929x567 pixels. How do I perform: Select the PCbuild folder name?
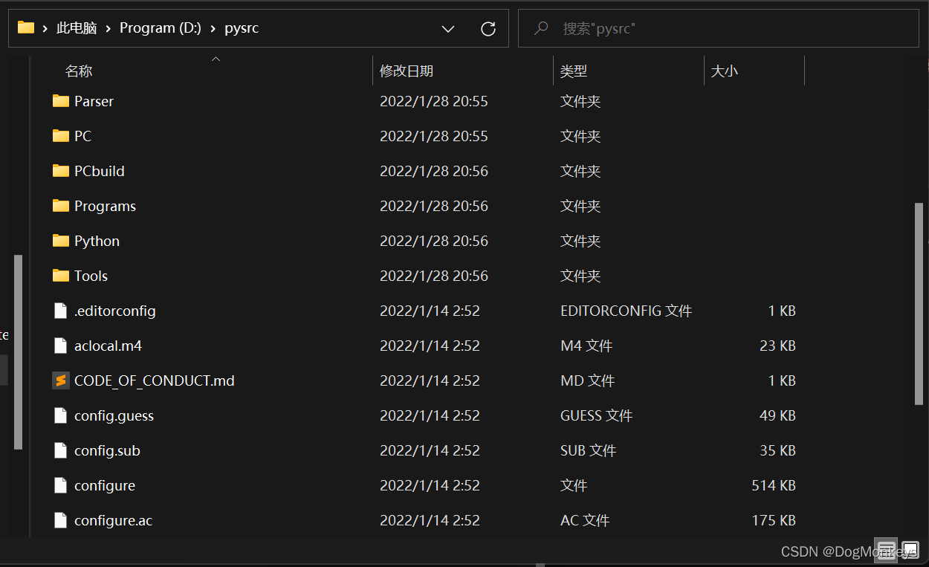pos(99,171)
